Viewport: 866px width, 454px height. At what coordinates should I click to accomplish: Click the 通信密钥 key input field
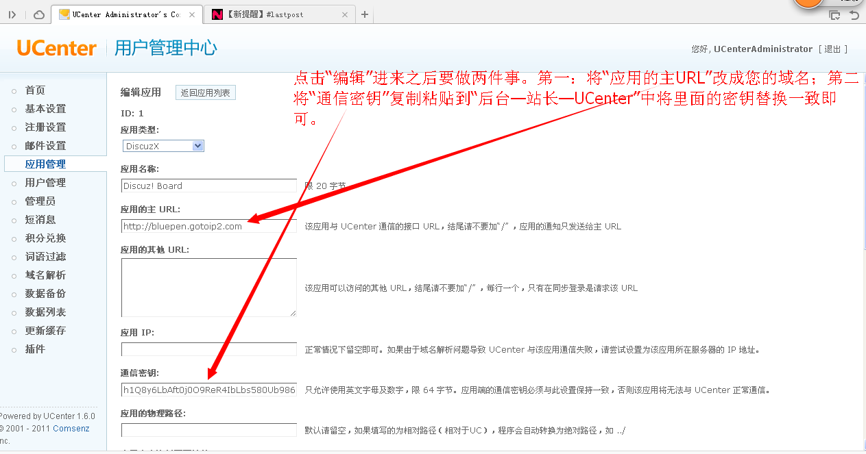(x=209, y=390)
